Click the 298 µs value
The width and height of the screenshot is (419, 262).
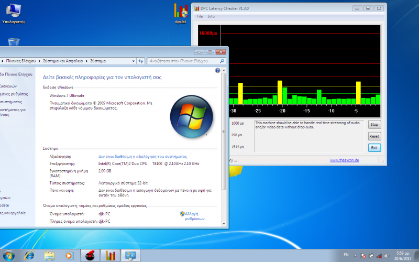pos(237,135)
